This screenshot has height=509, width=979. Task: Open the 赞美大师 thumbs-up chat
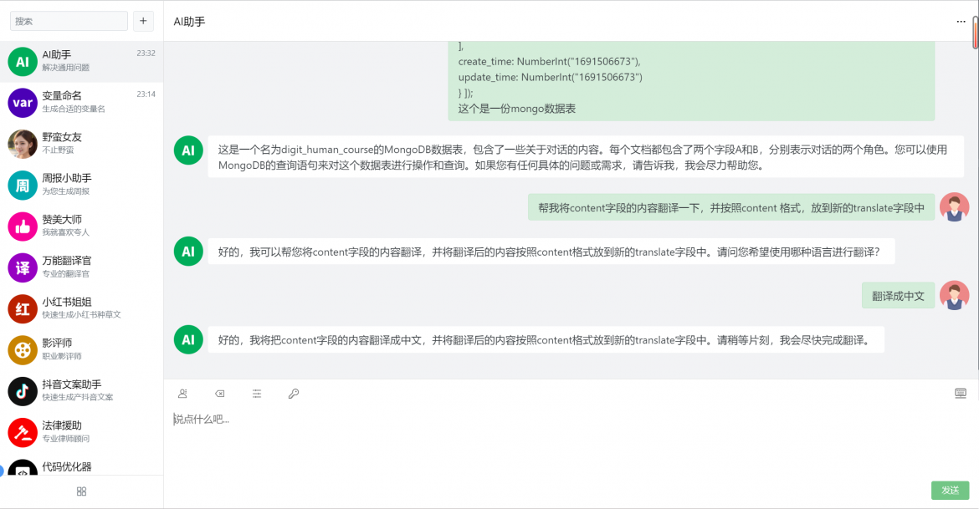click(x=81, y=226)
